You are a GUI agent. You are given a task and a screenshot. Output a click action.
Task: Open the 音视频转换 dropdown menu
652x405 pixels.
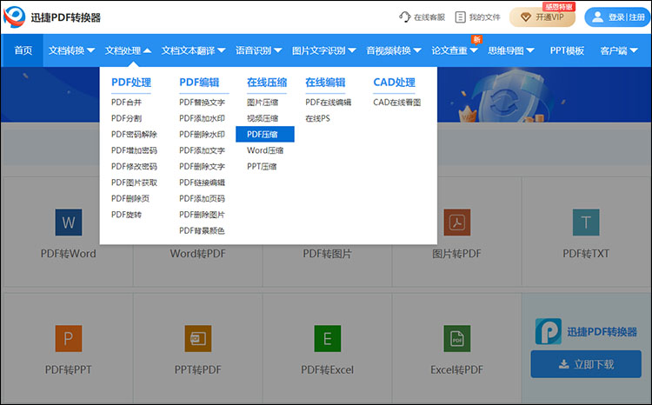(393, 50)
